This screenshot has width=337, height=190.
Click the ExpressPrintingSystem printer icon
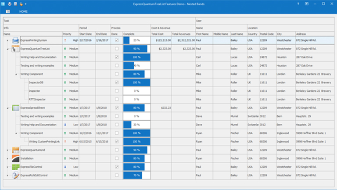(x=15, y=40)
